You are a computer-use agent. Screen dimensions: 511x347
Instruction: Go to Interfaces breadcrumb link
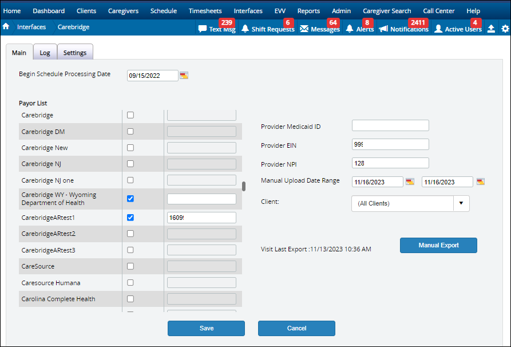pos(31,27)
